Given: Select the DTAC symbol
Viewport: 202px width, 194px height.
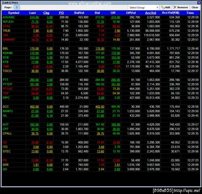Looking at the screenshot, I should (x=7, y=26).
